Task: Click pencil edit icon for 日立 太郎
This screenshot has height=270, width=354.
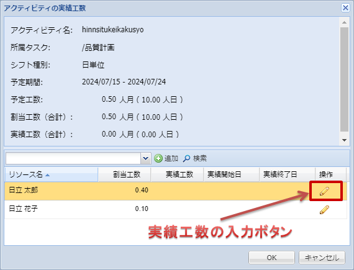Action: point(324,191)
